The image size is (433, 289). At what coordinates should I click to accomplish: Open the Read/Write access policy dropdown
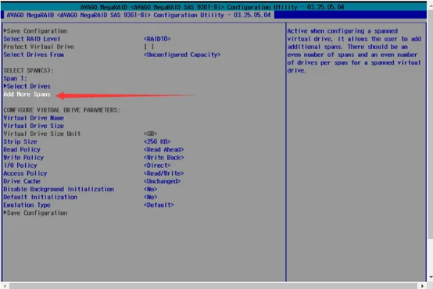click(x=163, y=173)
